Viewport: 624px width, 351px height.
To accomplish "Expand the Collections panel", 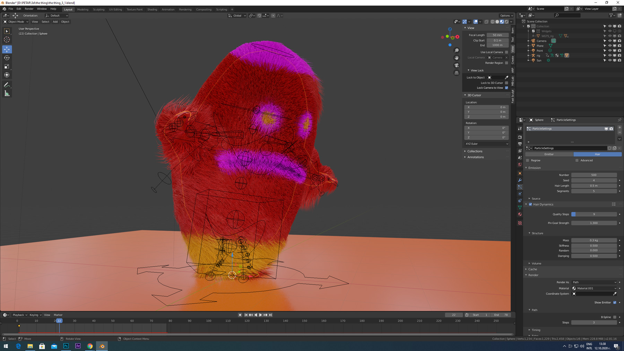I will tap(475, 151).
